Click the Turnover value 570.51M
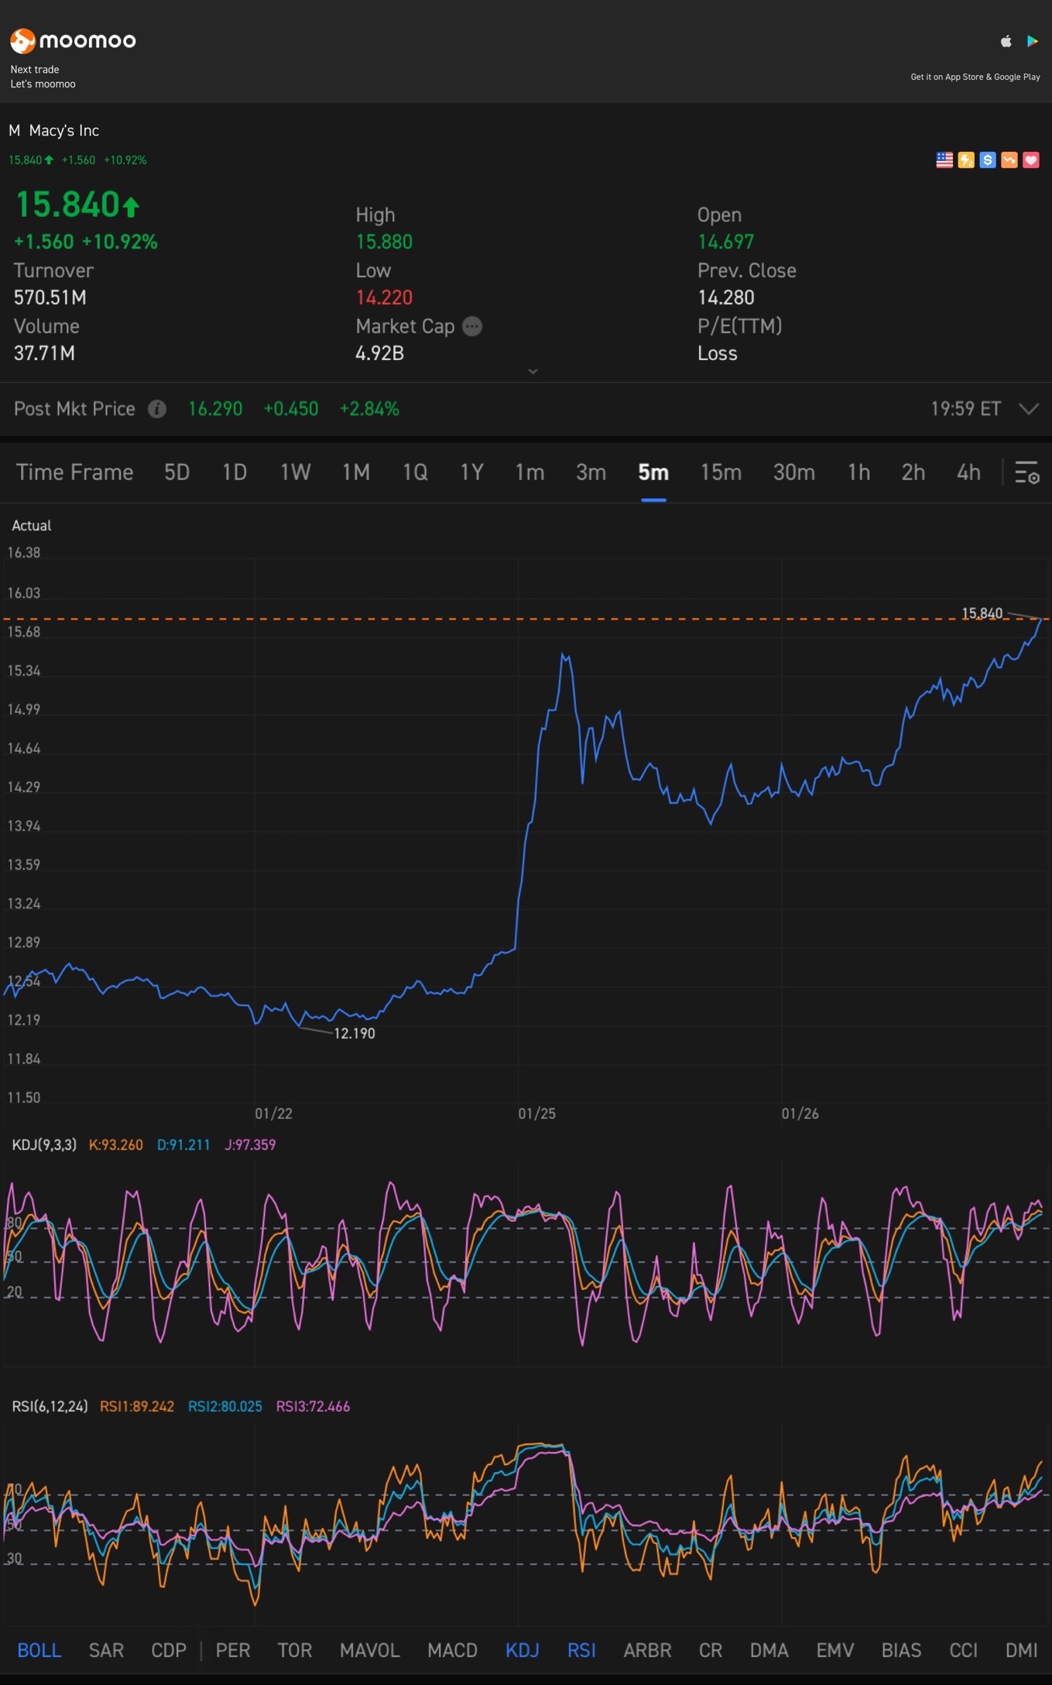The width and height of the screenshot is (1052, 1685). [50, 297]
